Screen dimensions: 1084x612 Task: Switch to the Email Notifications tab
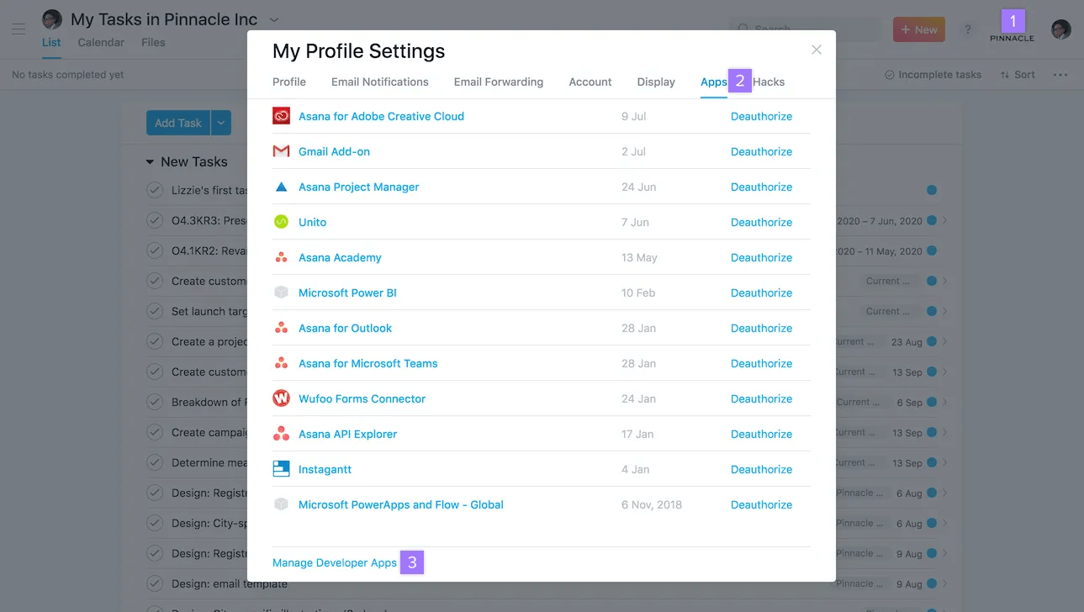pyautogui.click(x=379, y=82)
